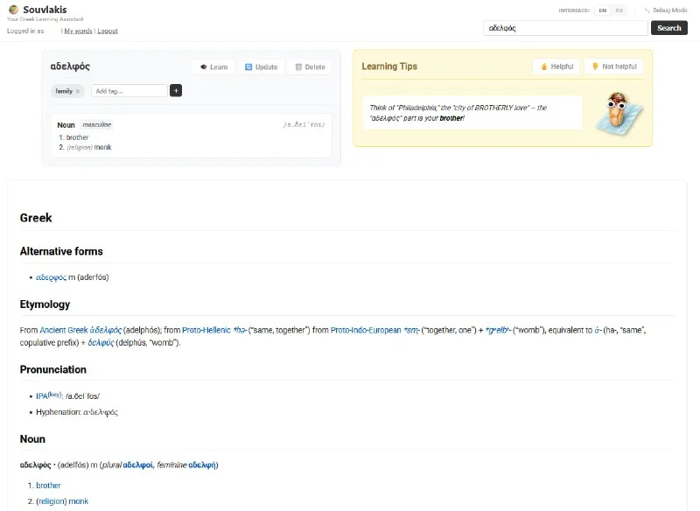Click the mascot character image
Image resolution: width=700 pixels, height=511 pixels.
click(x=620, y=112)
